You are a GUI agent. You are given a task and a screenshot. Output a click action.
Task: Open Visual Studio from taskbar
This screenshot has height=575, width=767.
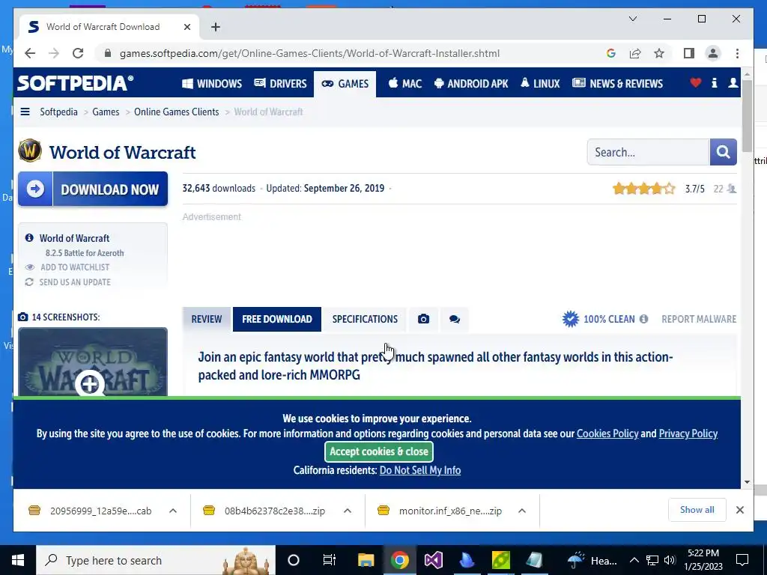434,560
